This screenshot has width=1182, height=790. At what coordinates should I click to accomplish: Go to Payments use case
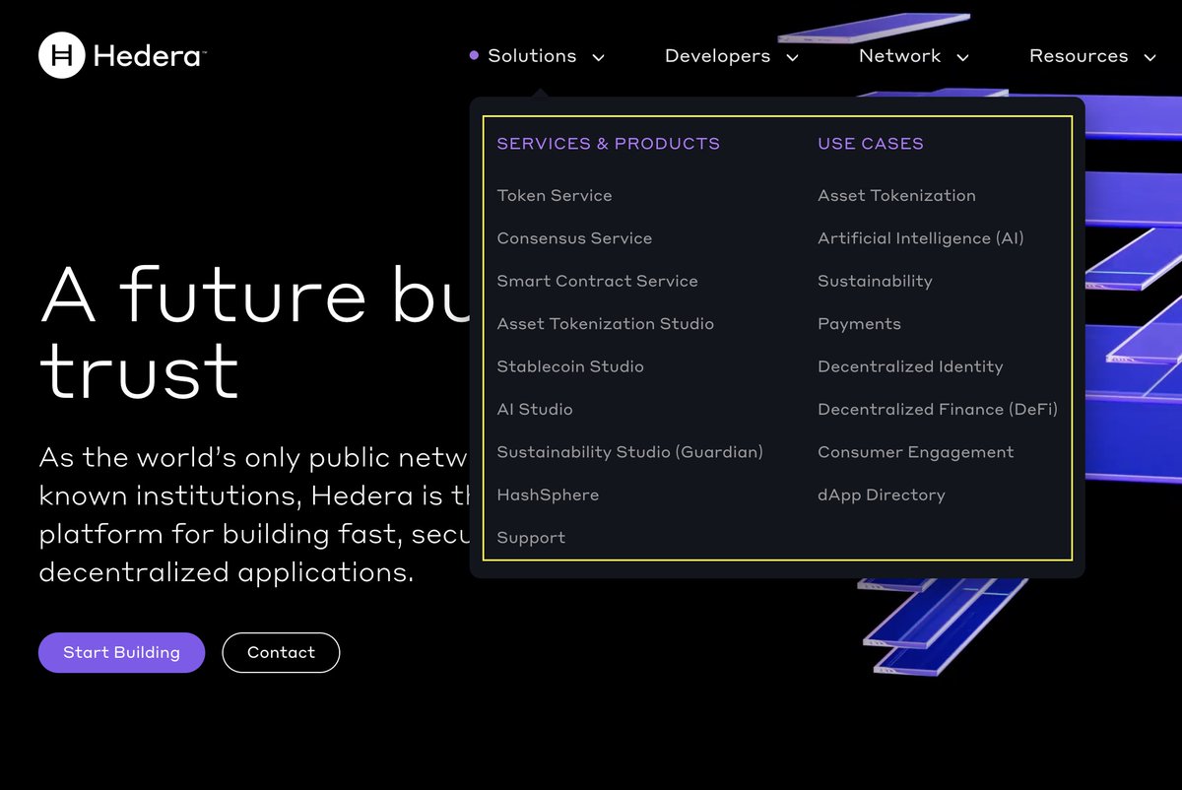click(859, 323)
